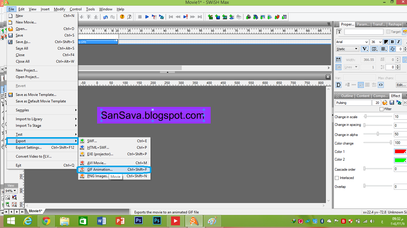Screen dimensions: 407x228
Task: Expand the Test submenu
Action: pos(42,134)
